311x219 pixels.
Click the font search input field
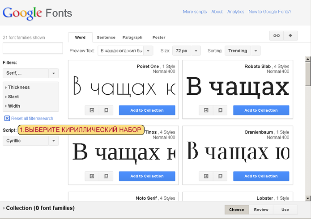coord(33,48)
